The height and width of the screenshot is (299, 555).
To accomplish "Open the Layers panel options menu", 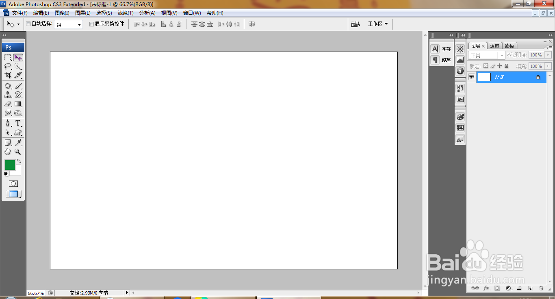I will point(549,47).
